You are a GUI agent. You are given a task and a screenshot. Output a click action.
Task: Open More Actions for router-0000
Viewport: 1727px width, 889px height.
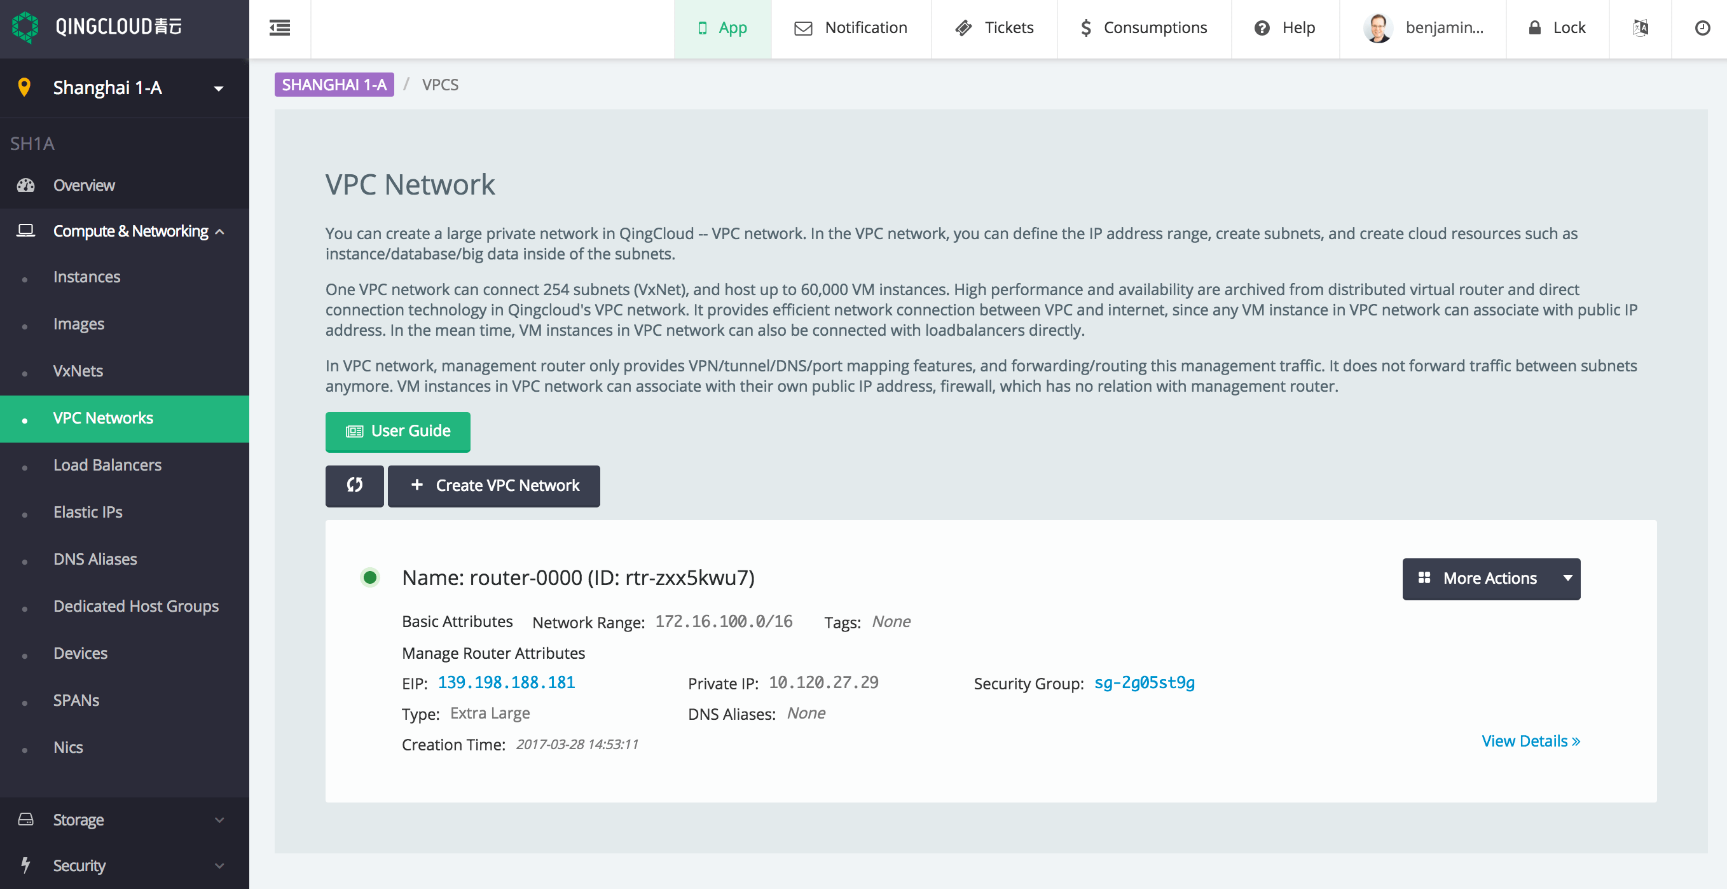[1491, 578]
